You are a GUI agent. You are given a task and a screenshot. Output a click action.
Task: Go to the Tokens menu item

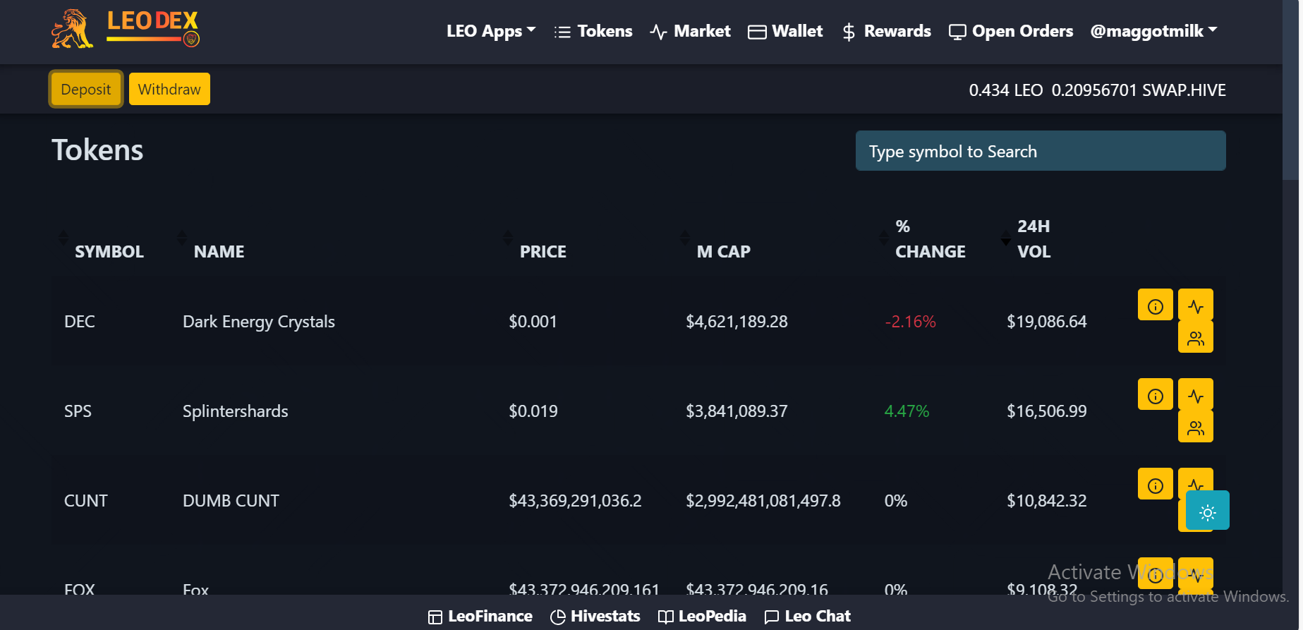pyautogui.click(x=593, y=31)
